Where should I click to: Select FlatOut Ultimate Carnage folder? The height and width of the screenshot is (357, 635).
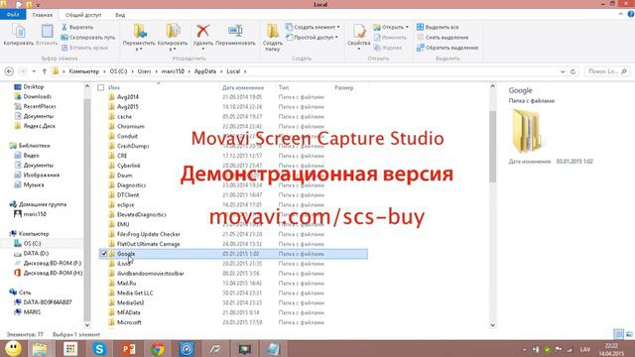[148, 244]
